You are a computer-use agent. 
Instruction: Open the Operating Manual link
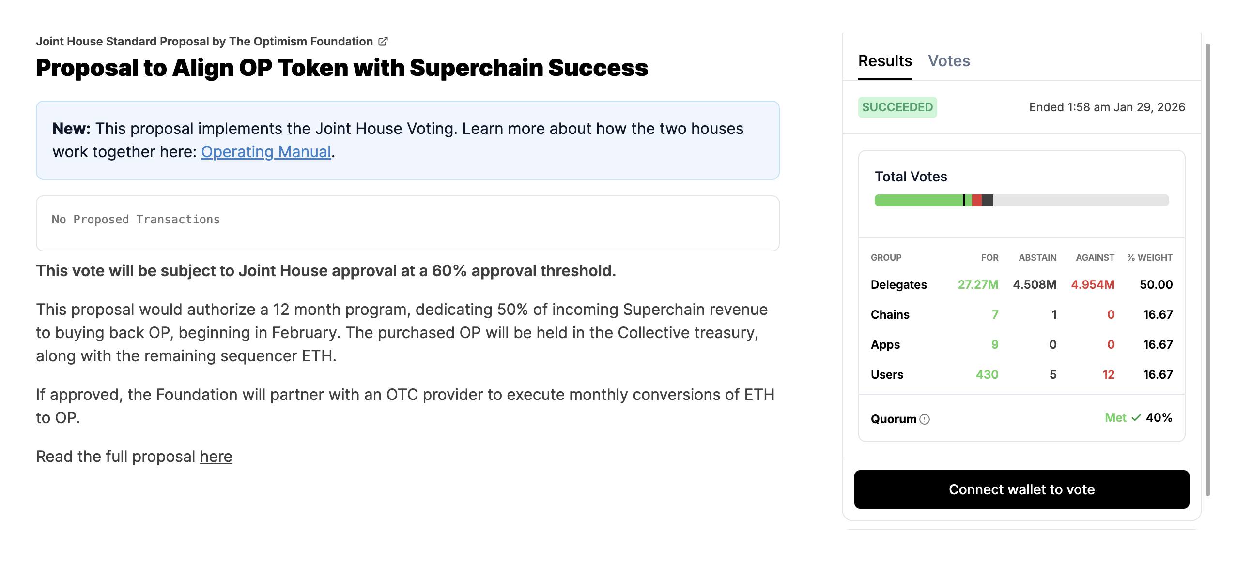(x=266, y=152)
